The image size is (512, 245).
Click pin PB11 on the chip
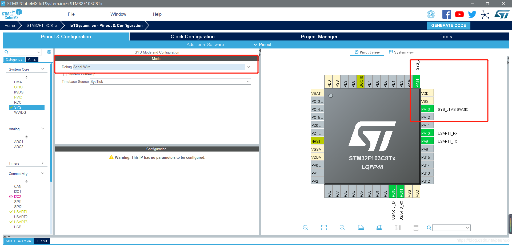(401, 191)
